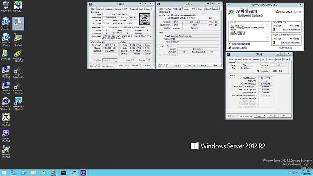313x176 pixels.
Task: Switch to Memory tab in the CPU-Z CPU window
Action: point(118,9)
